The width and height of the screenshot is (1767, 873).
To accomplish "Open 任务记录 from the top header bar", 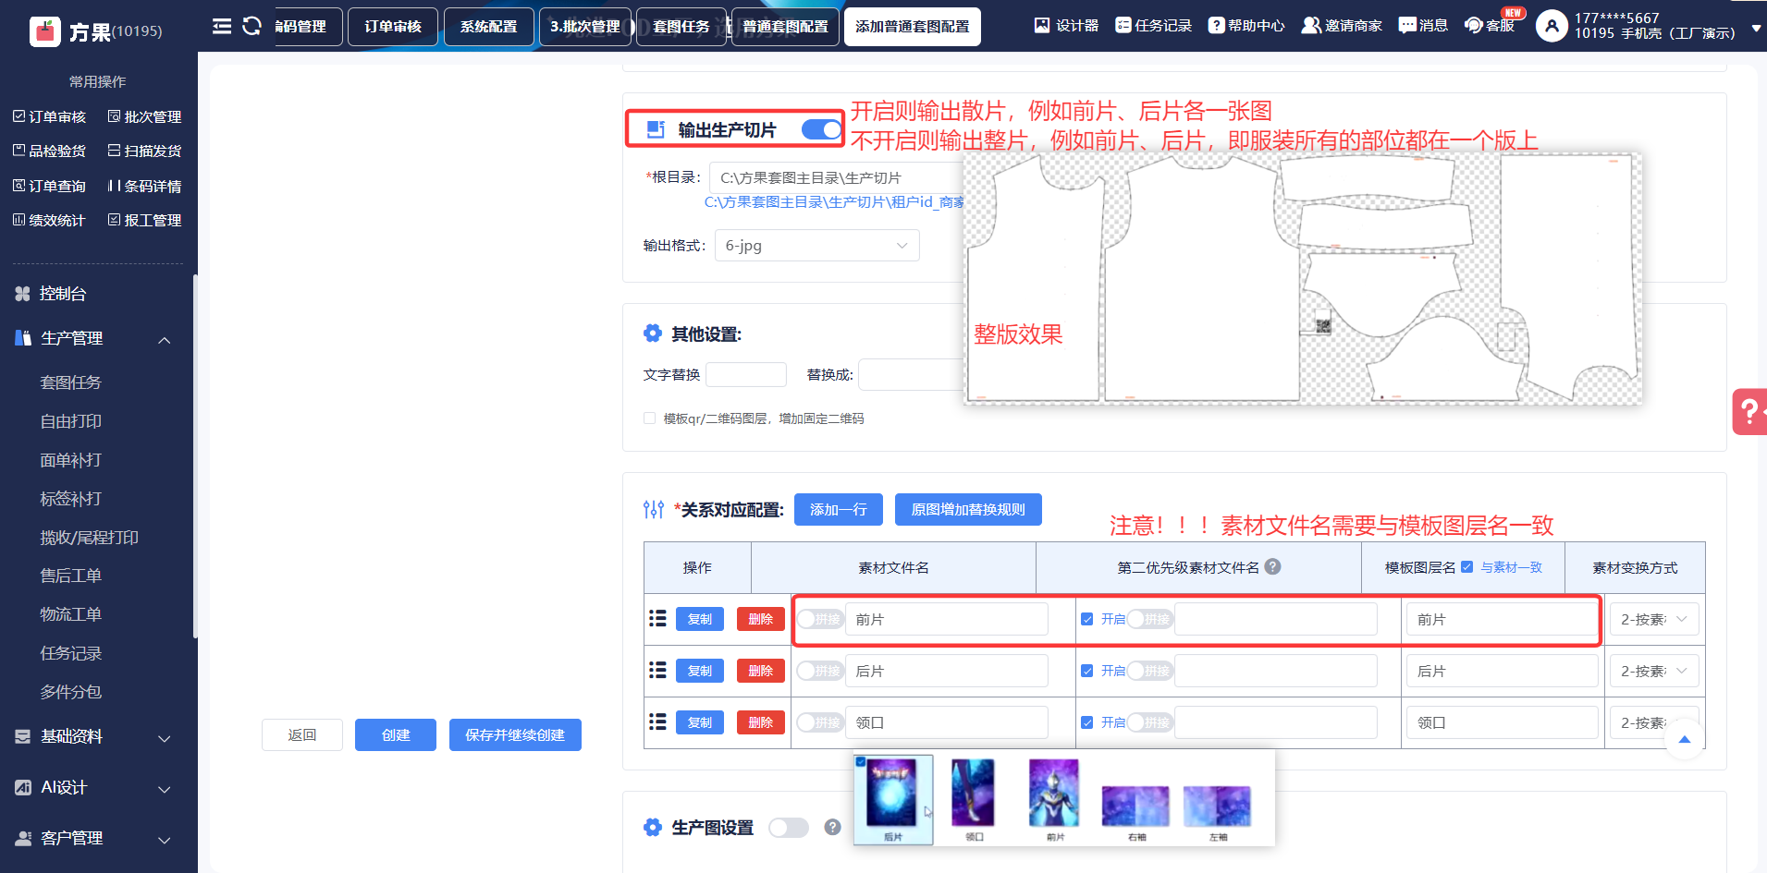I will tap(1153, 26).
